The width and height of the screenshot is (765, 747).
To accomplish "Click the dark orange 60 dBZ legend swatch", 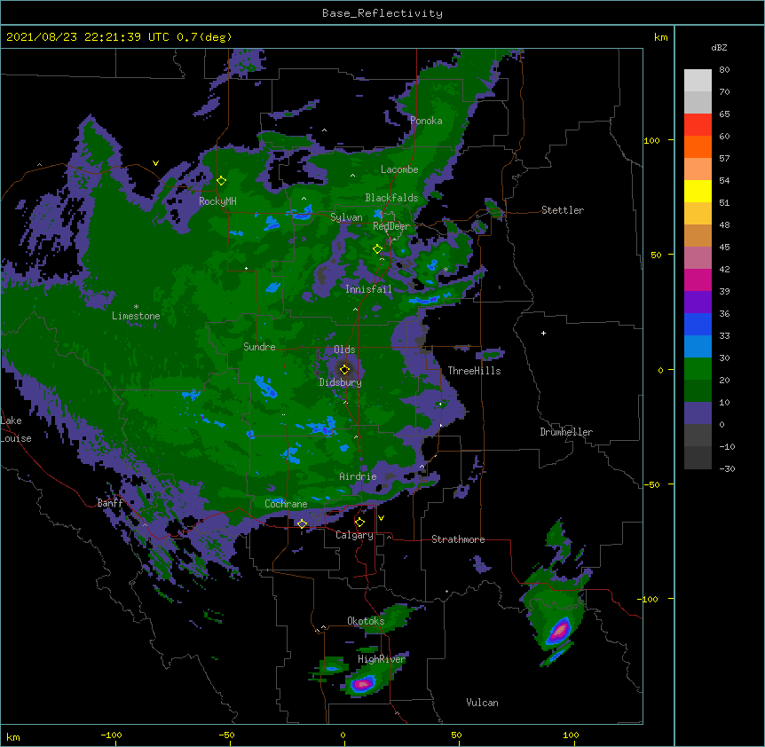I will click(x=698, y=146).
